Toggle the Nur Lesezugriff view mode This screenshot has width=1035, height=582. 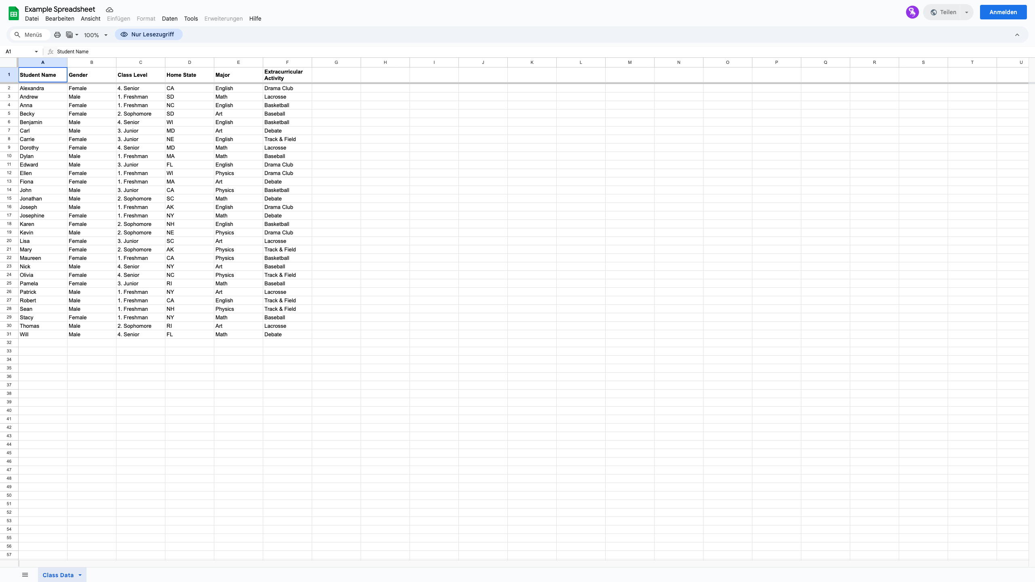(148, 34)
